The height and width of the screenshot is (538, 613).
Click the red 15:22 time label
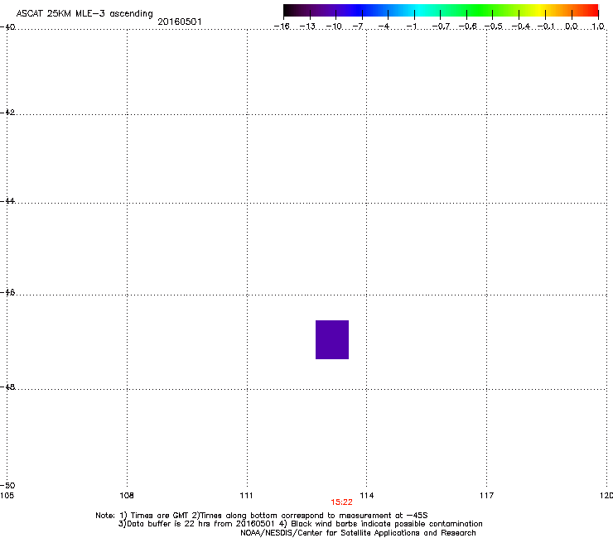(341, 502)
